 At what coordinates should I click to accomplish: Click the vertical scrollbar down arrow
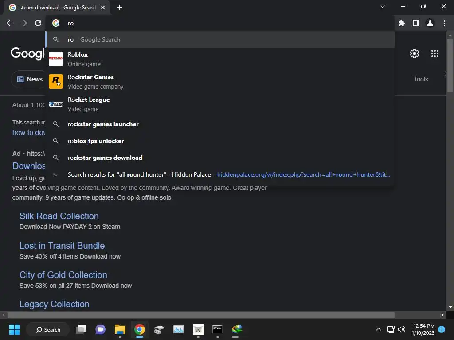pos(450,307)
